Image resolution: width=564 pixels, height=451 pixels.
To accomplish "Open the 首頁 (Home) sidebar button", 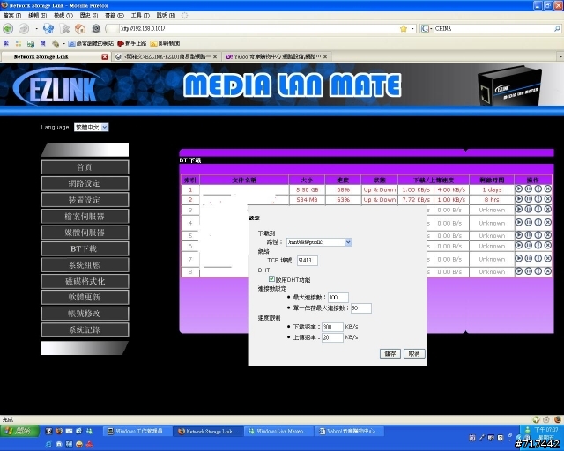I will 85,167.
